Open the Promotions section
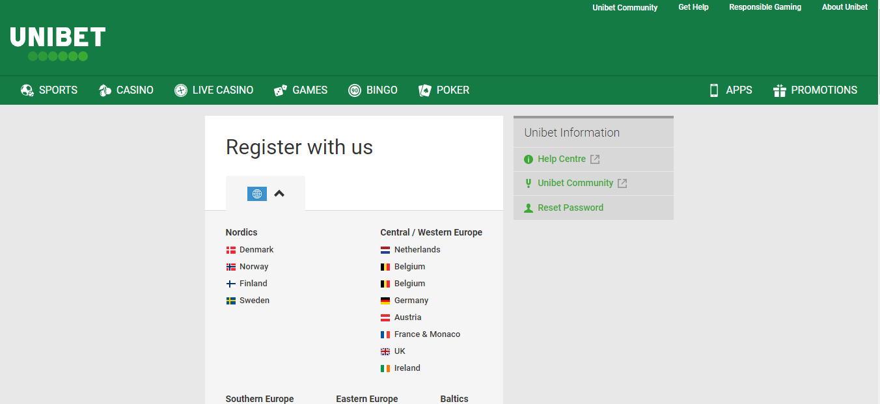Viewport: 880px width, 404px height. click(x=816, y=90)
